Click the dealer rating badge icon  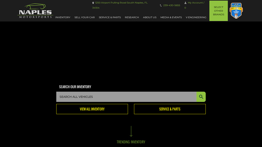236,11
